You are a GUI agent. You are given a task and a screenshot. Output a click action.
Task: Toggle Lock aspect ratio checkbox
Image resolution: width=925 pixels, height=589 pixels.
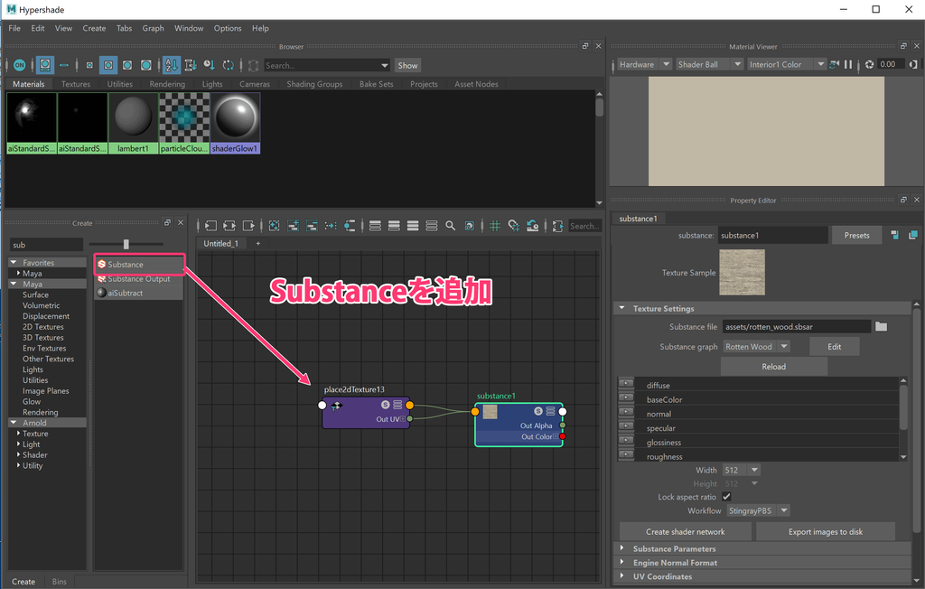point(726,496)
